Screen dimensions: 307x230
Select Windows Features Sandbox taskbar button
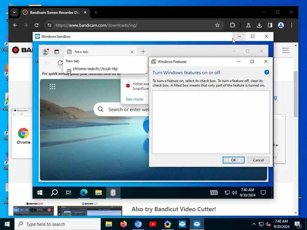click(113, 193)
